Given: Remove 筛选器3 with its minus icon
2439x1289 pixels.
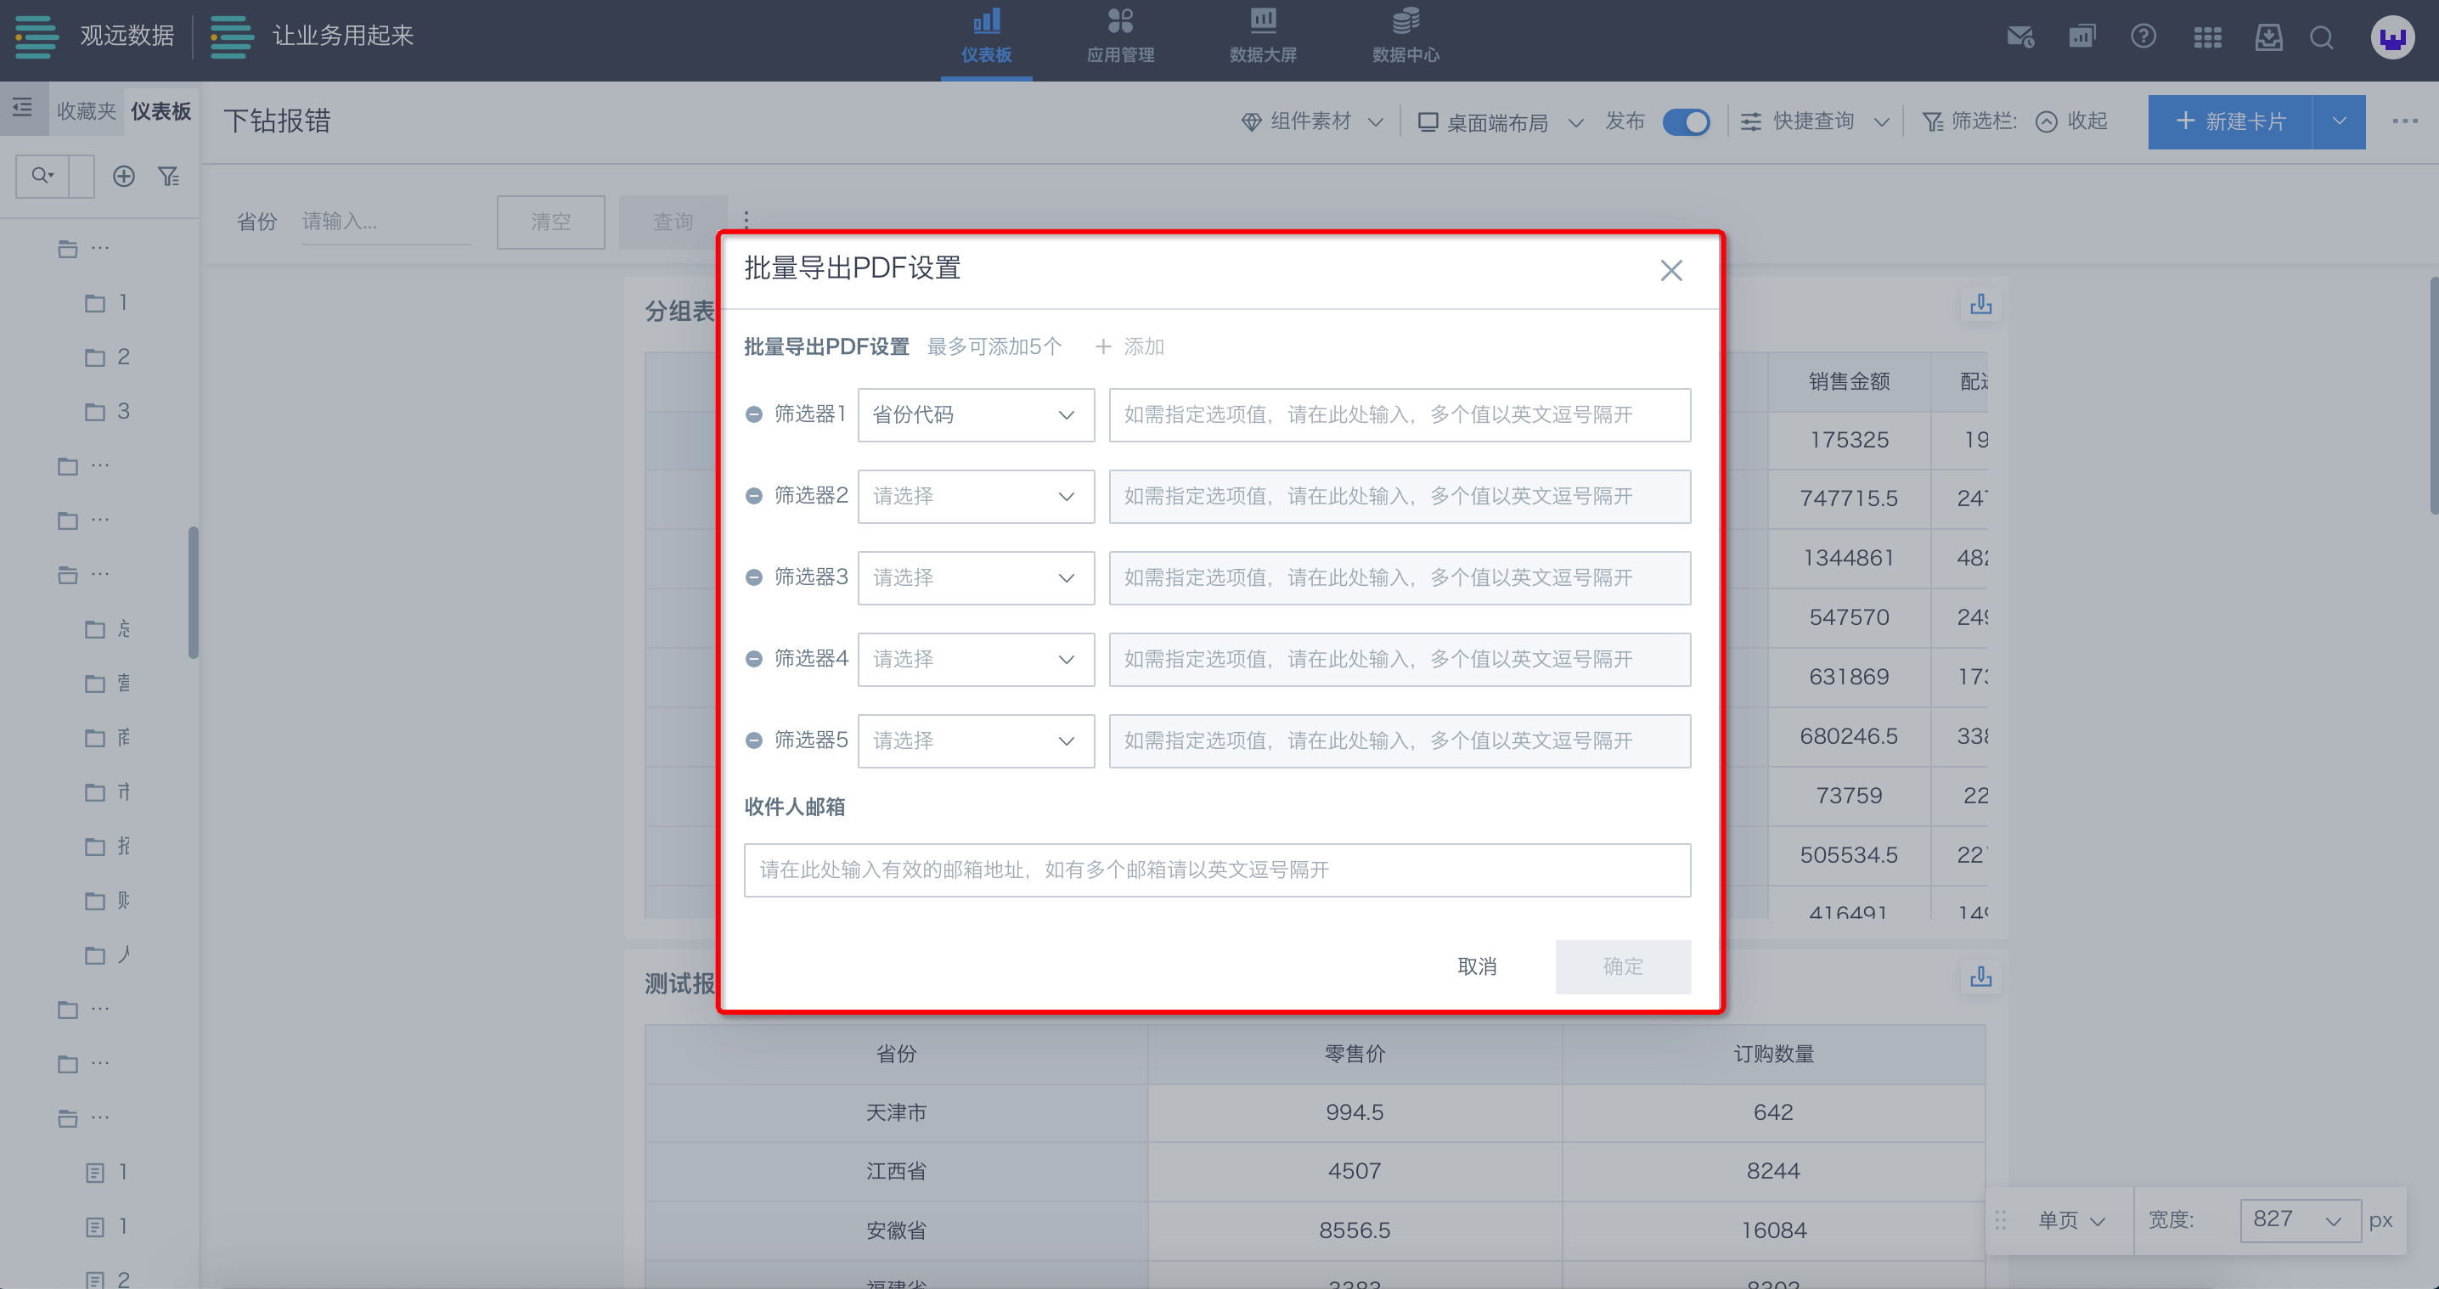Looking at the screenshot, I should [x=753, y=577].
